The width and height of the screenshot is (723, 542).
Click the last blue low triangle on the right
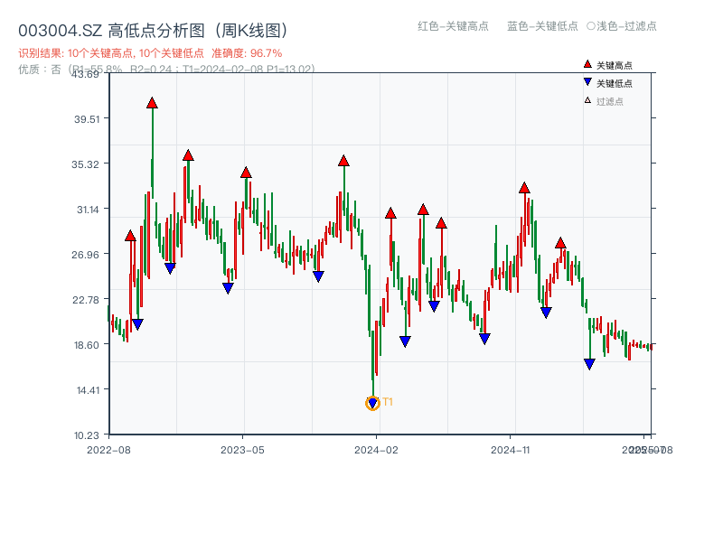point(591,363)
